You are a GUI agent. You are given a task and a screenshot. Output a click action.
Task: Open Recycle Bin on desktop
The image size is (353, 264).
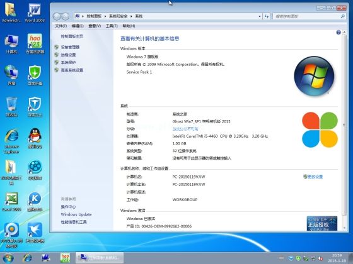click(11, 107)
